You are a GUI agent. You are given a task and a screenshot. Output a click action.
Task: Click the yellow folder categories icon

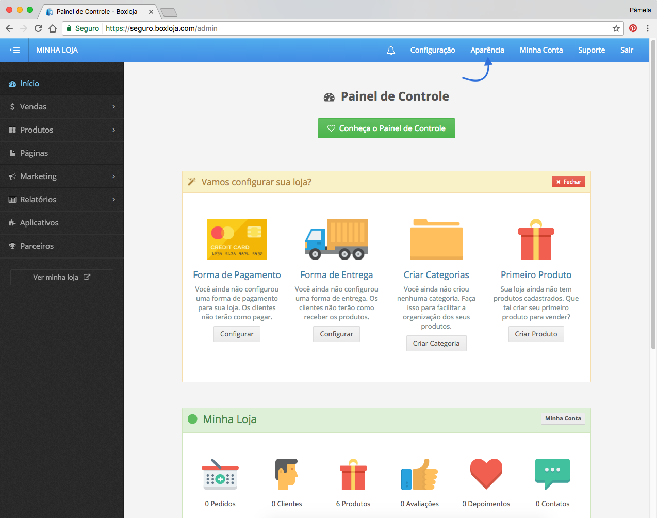pyautogui.click(x=436, y=239)
